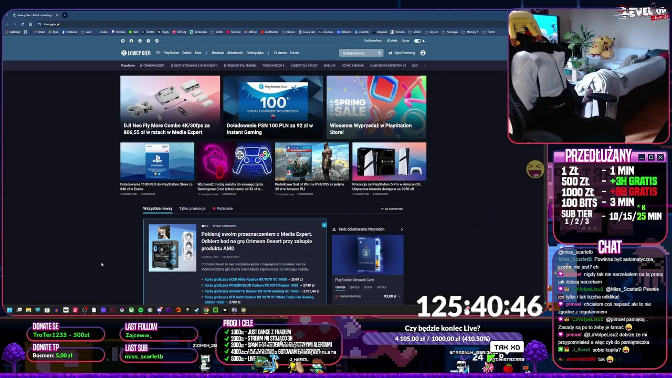
Task: Open the Kick bookmark
Action: coord(133,32)
